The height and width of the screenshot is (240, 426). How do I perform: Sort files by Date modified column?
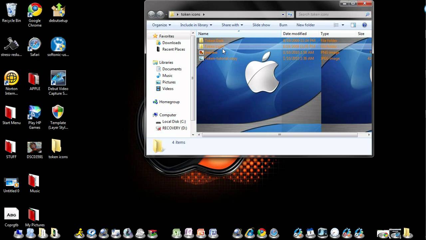(x=300, y=34)
